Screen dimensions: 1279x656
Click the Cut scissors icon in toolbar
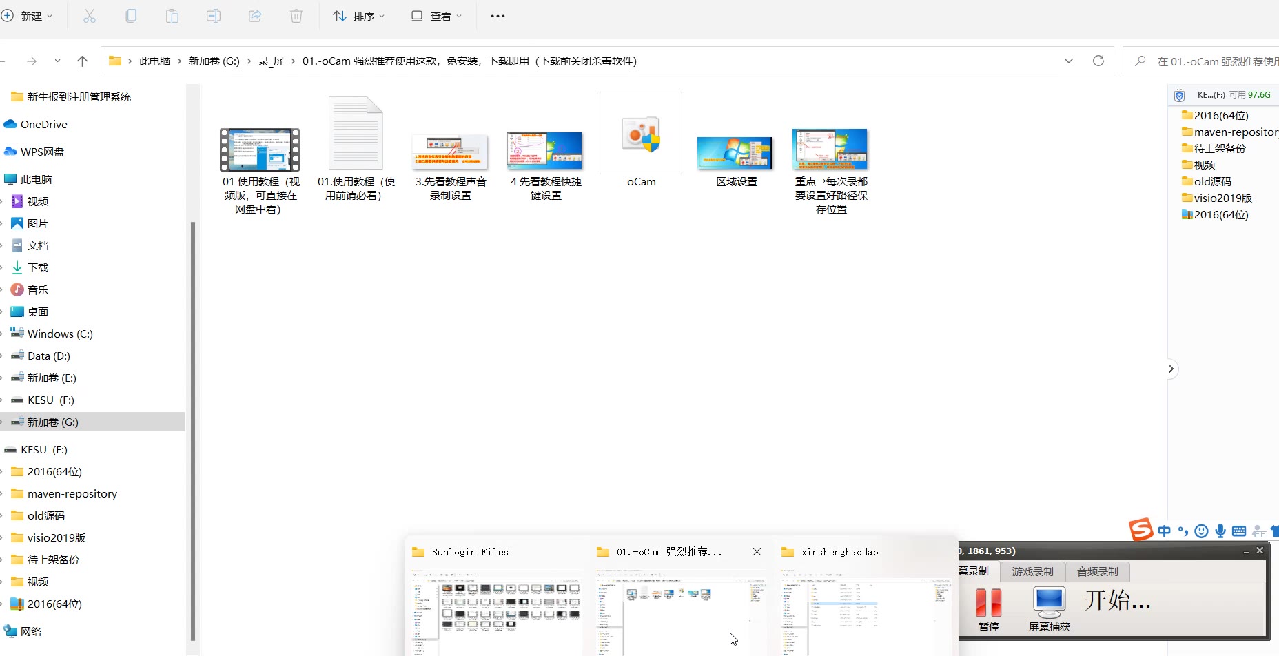[x=90, y=16]
